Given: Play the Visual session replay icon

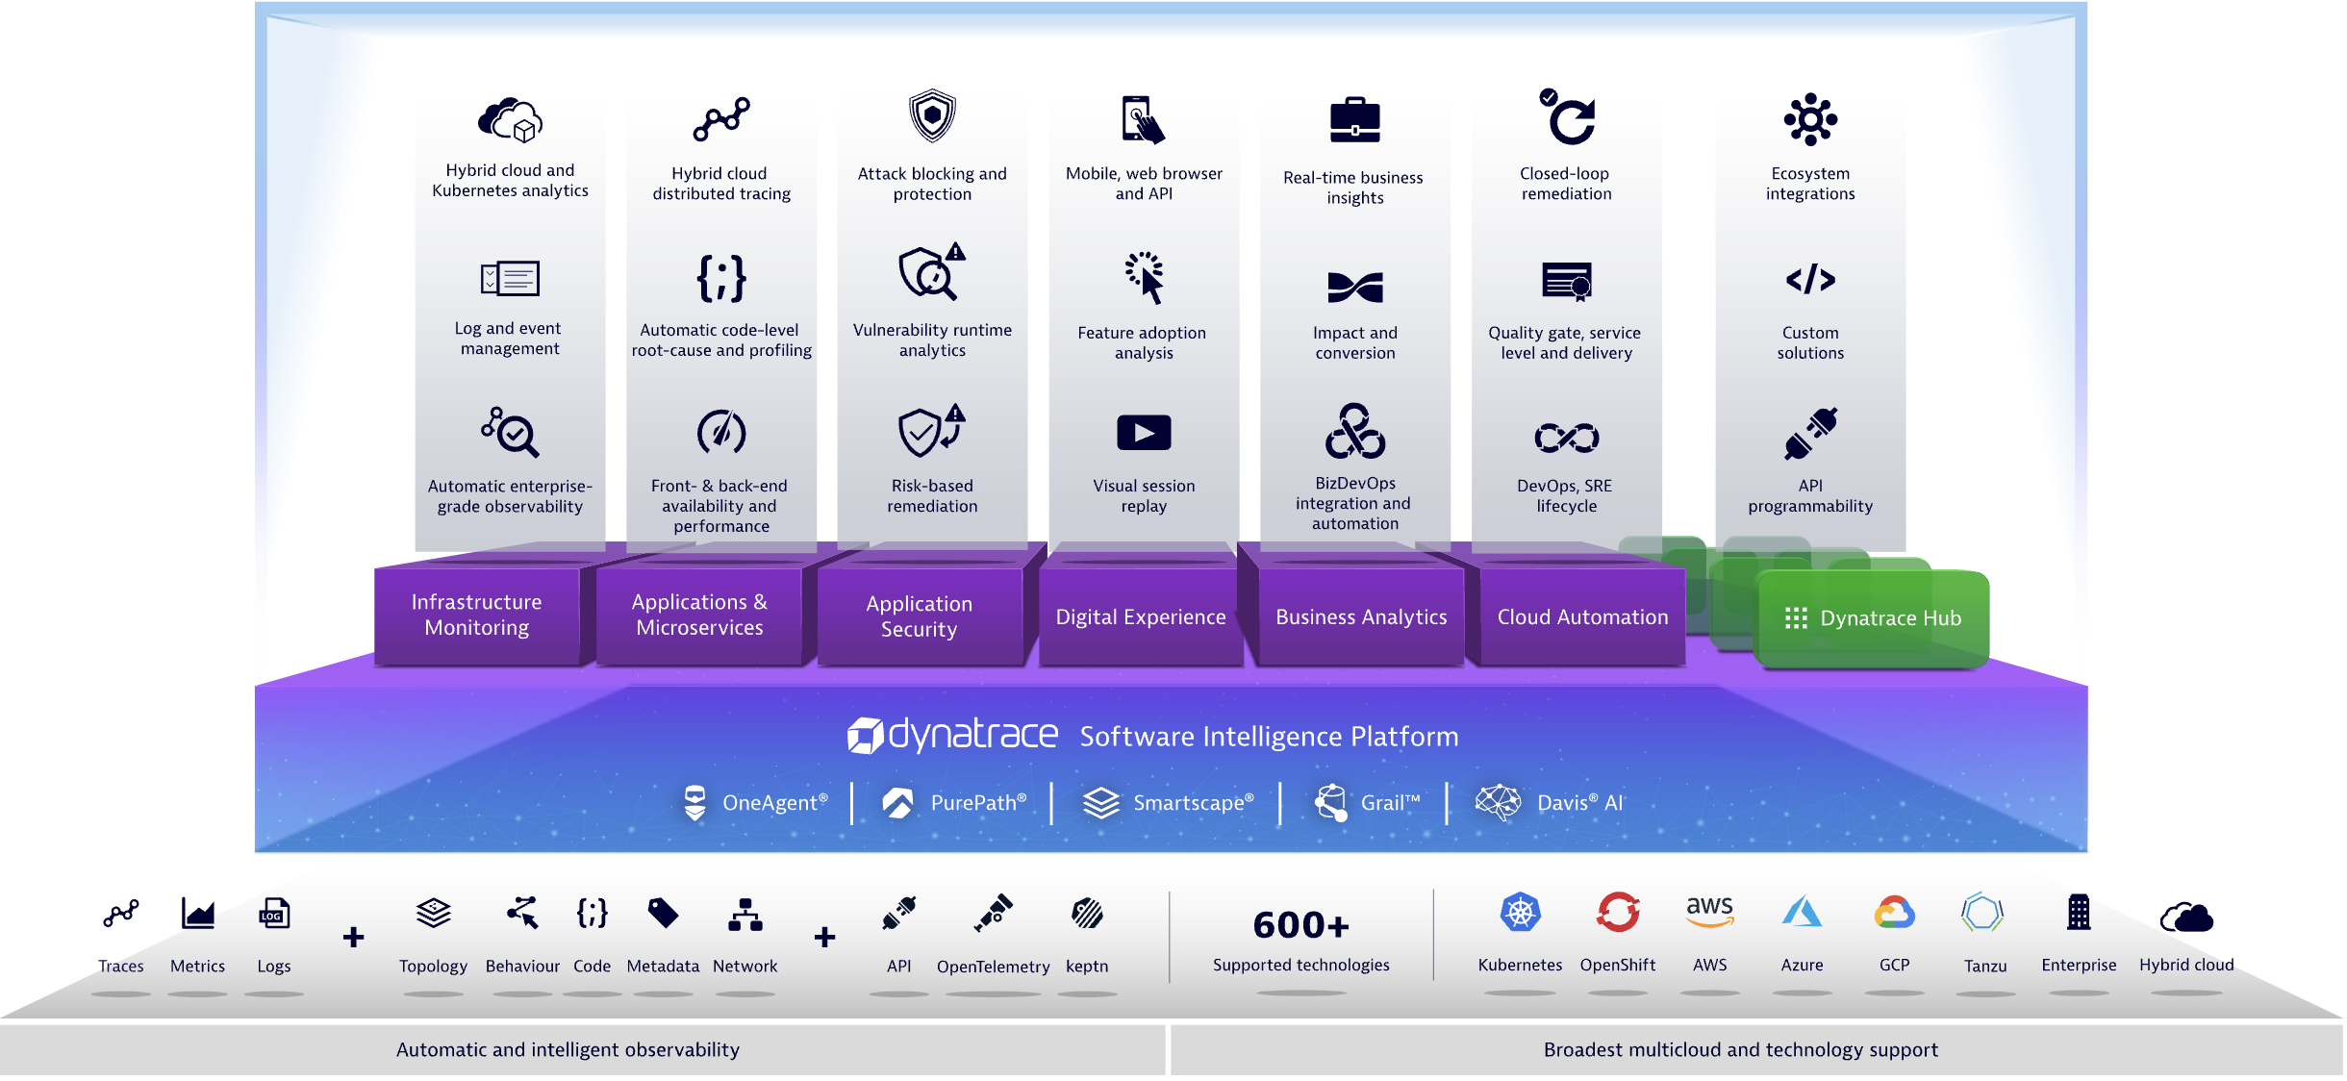Looking at the screenshot, I should tap(1144, 433).
